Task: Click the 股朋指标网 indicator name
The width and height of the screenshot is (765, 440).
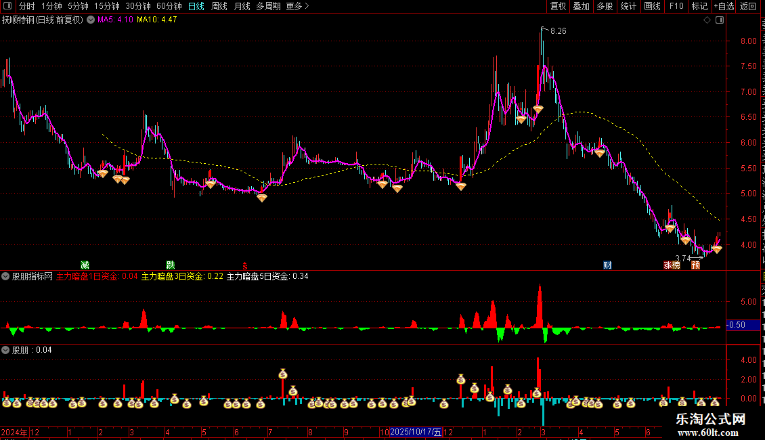Action: pos(32,276)
